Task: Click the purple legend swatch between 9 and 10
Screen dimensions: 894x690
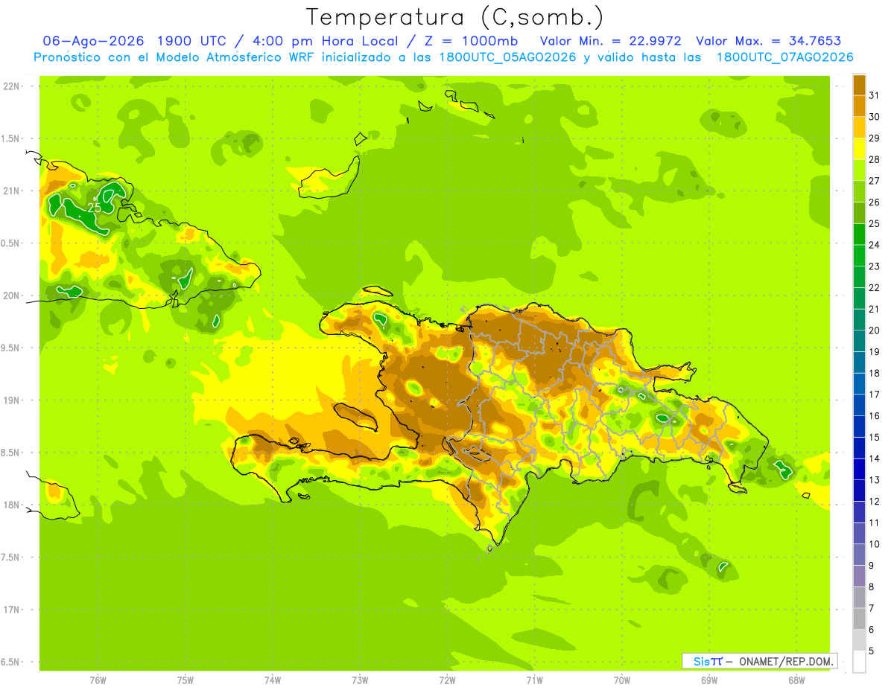Action: (x=859, y=555)
